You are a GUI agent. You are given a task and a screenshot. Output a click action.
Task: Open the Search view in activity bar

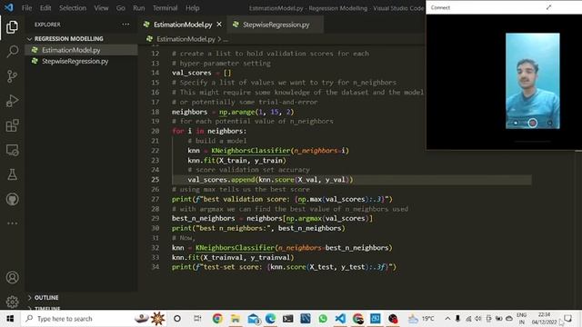click(12, 51)
